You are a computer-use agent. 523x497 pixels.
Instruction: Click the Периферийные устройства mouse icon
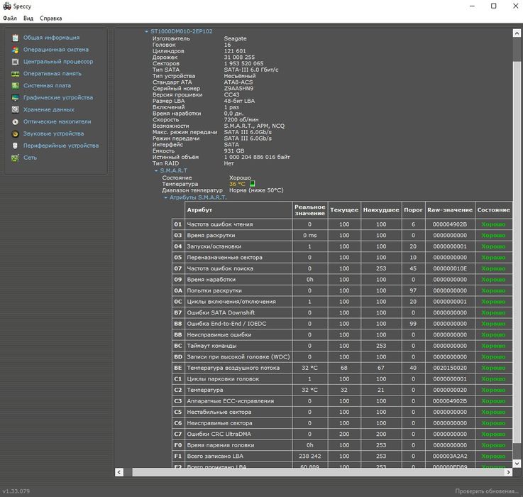coord(16,146)
